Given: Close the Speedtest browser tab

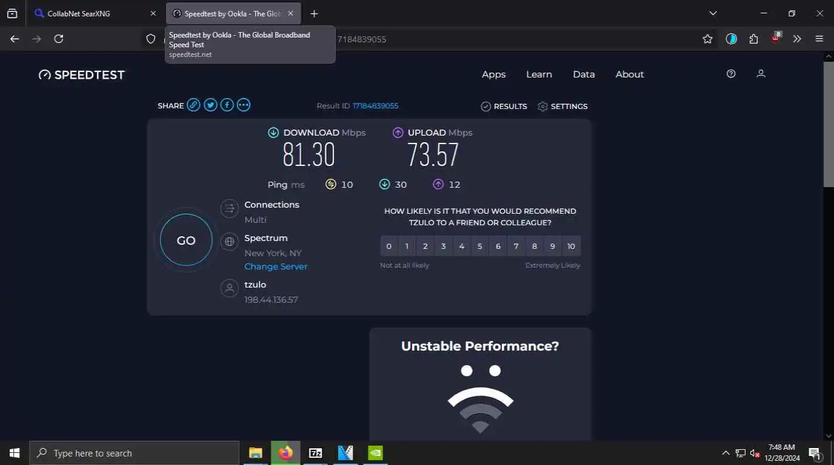Looking at the screenshot, I should 291,13.
